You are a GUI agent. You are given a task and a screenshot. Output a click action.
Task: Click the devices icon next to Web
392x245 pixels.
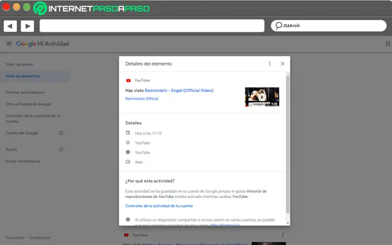point(128,162)
